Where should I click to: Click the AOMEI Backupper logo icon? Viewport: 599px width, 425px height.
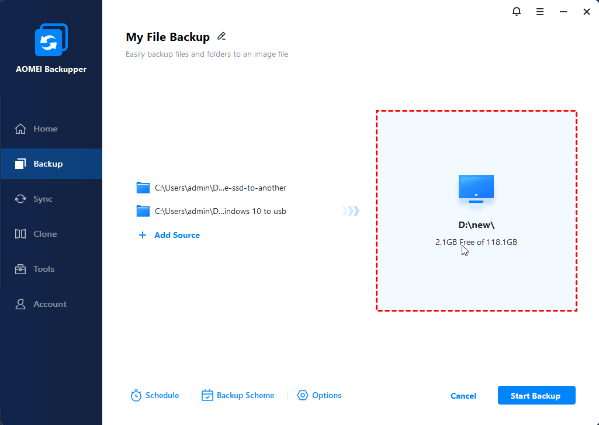point(51,40)
